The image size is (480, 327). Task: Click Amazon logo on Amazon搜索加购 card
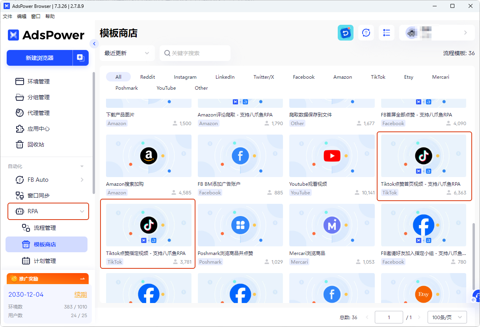[149, 156]
